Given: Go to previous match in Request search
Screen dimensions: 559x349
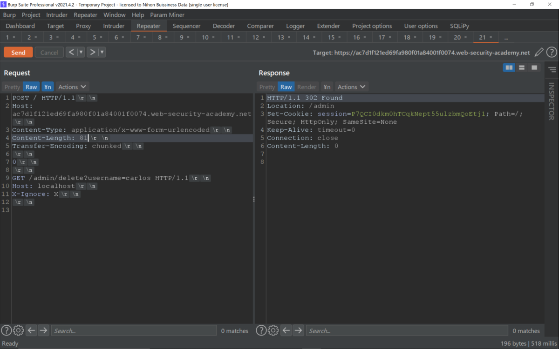Looking at the screenshot, I should (x=31, y=330).
